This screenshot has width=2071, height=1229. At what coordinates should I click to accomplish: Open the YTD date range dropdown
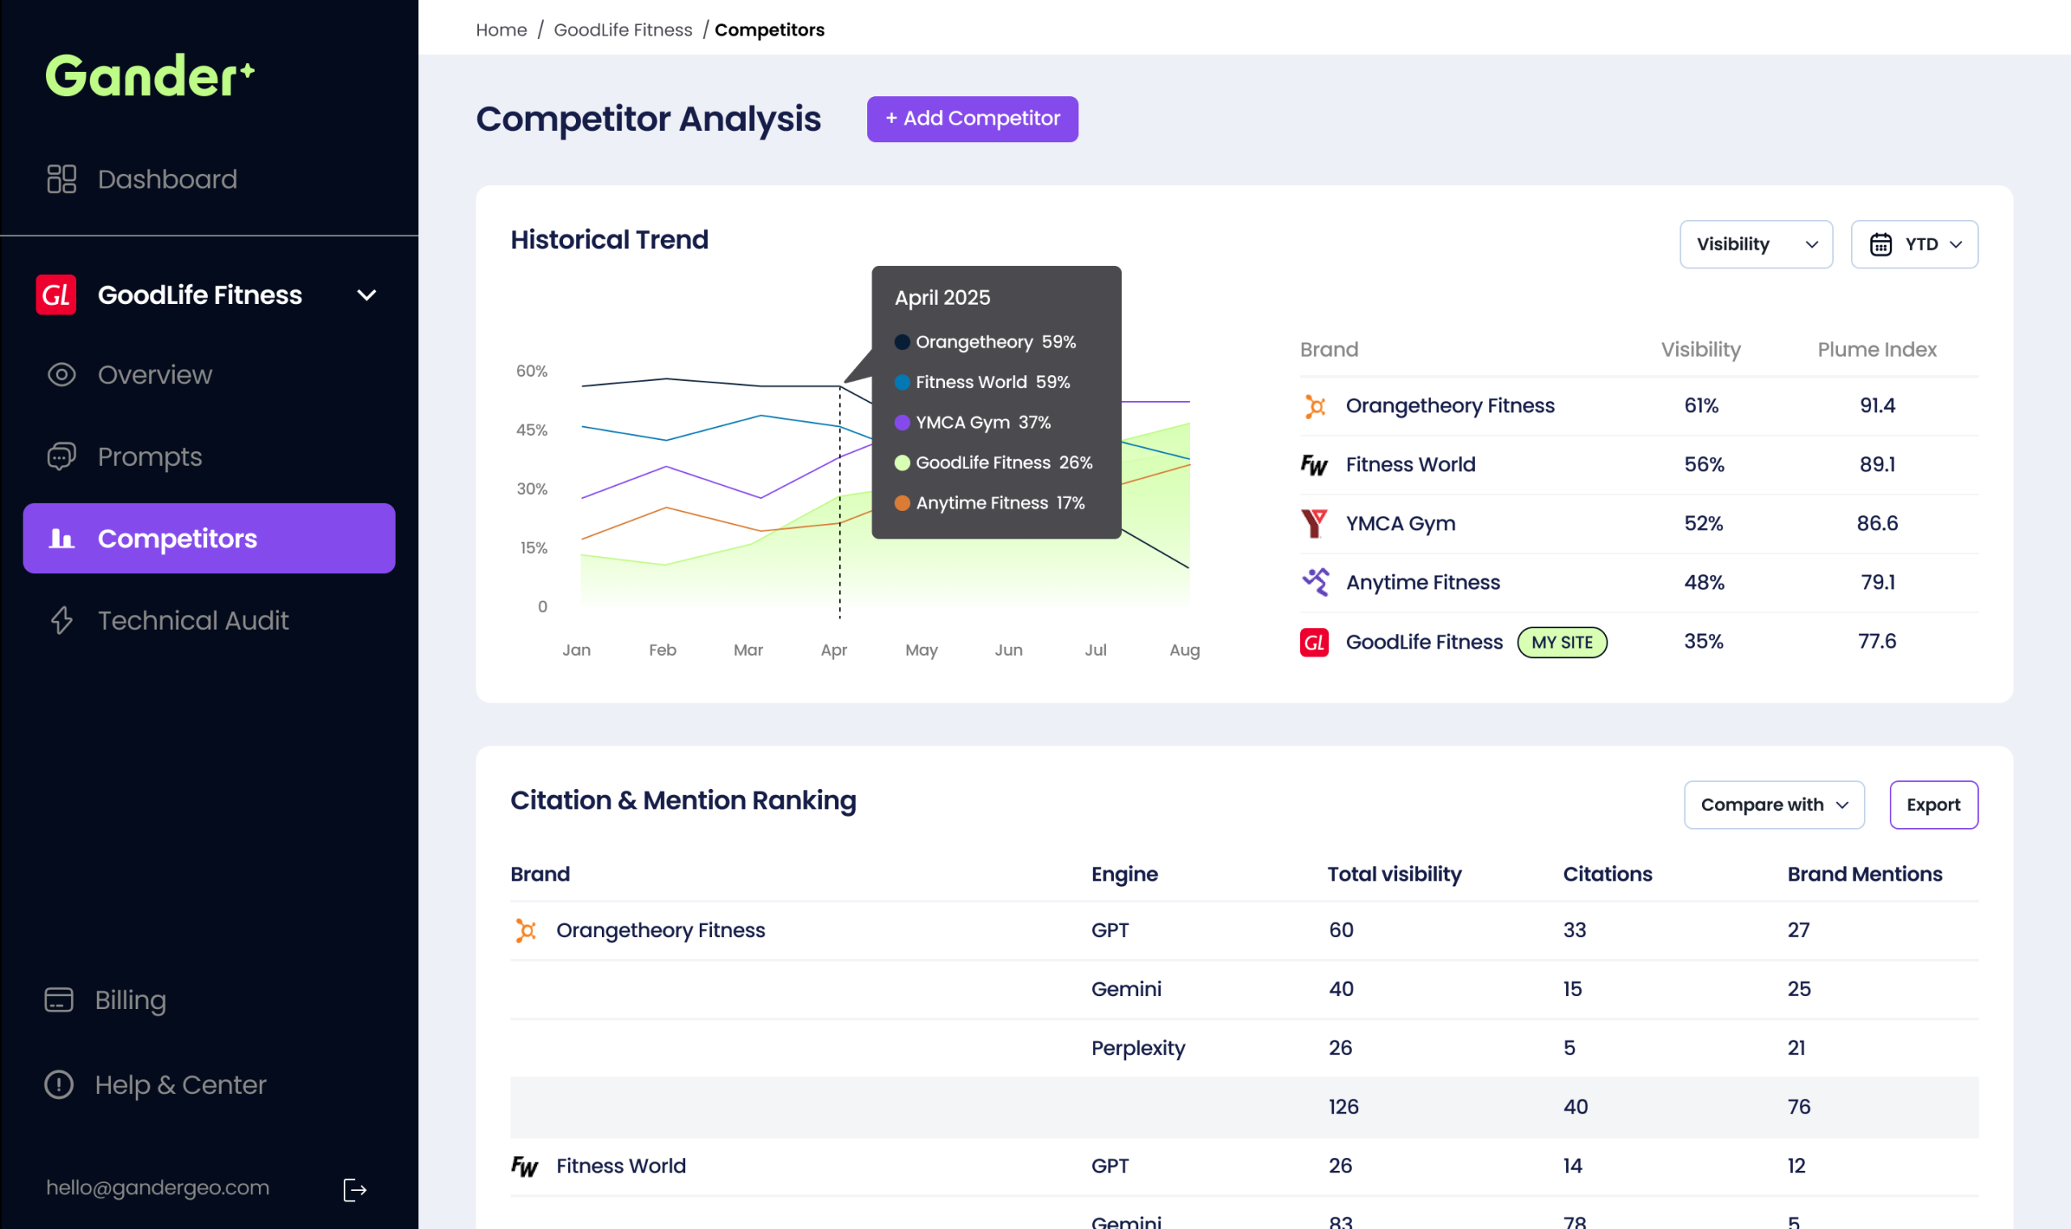1914,244
